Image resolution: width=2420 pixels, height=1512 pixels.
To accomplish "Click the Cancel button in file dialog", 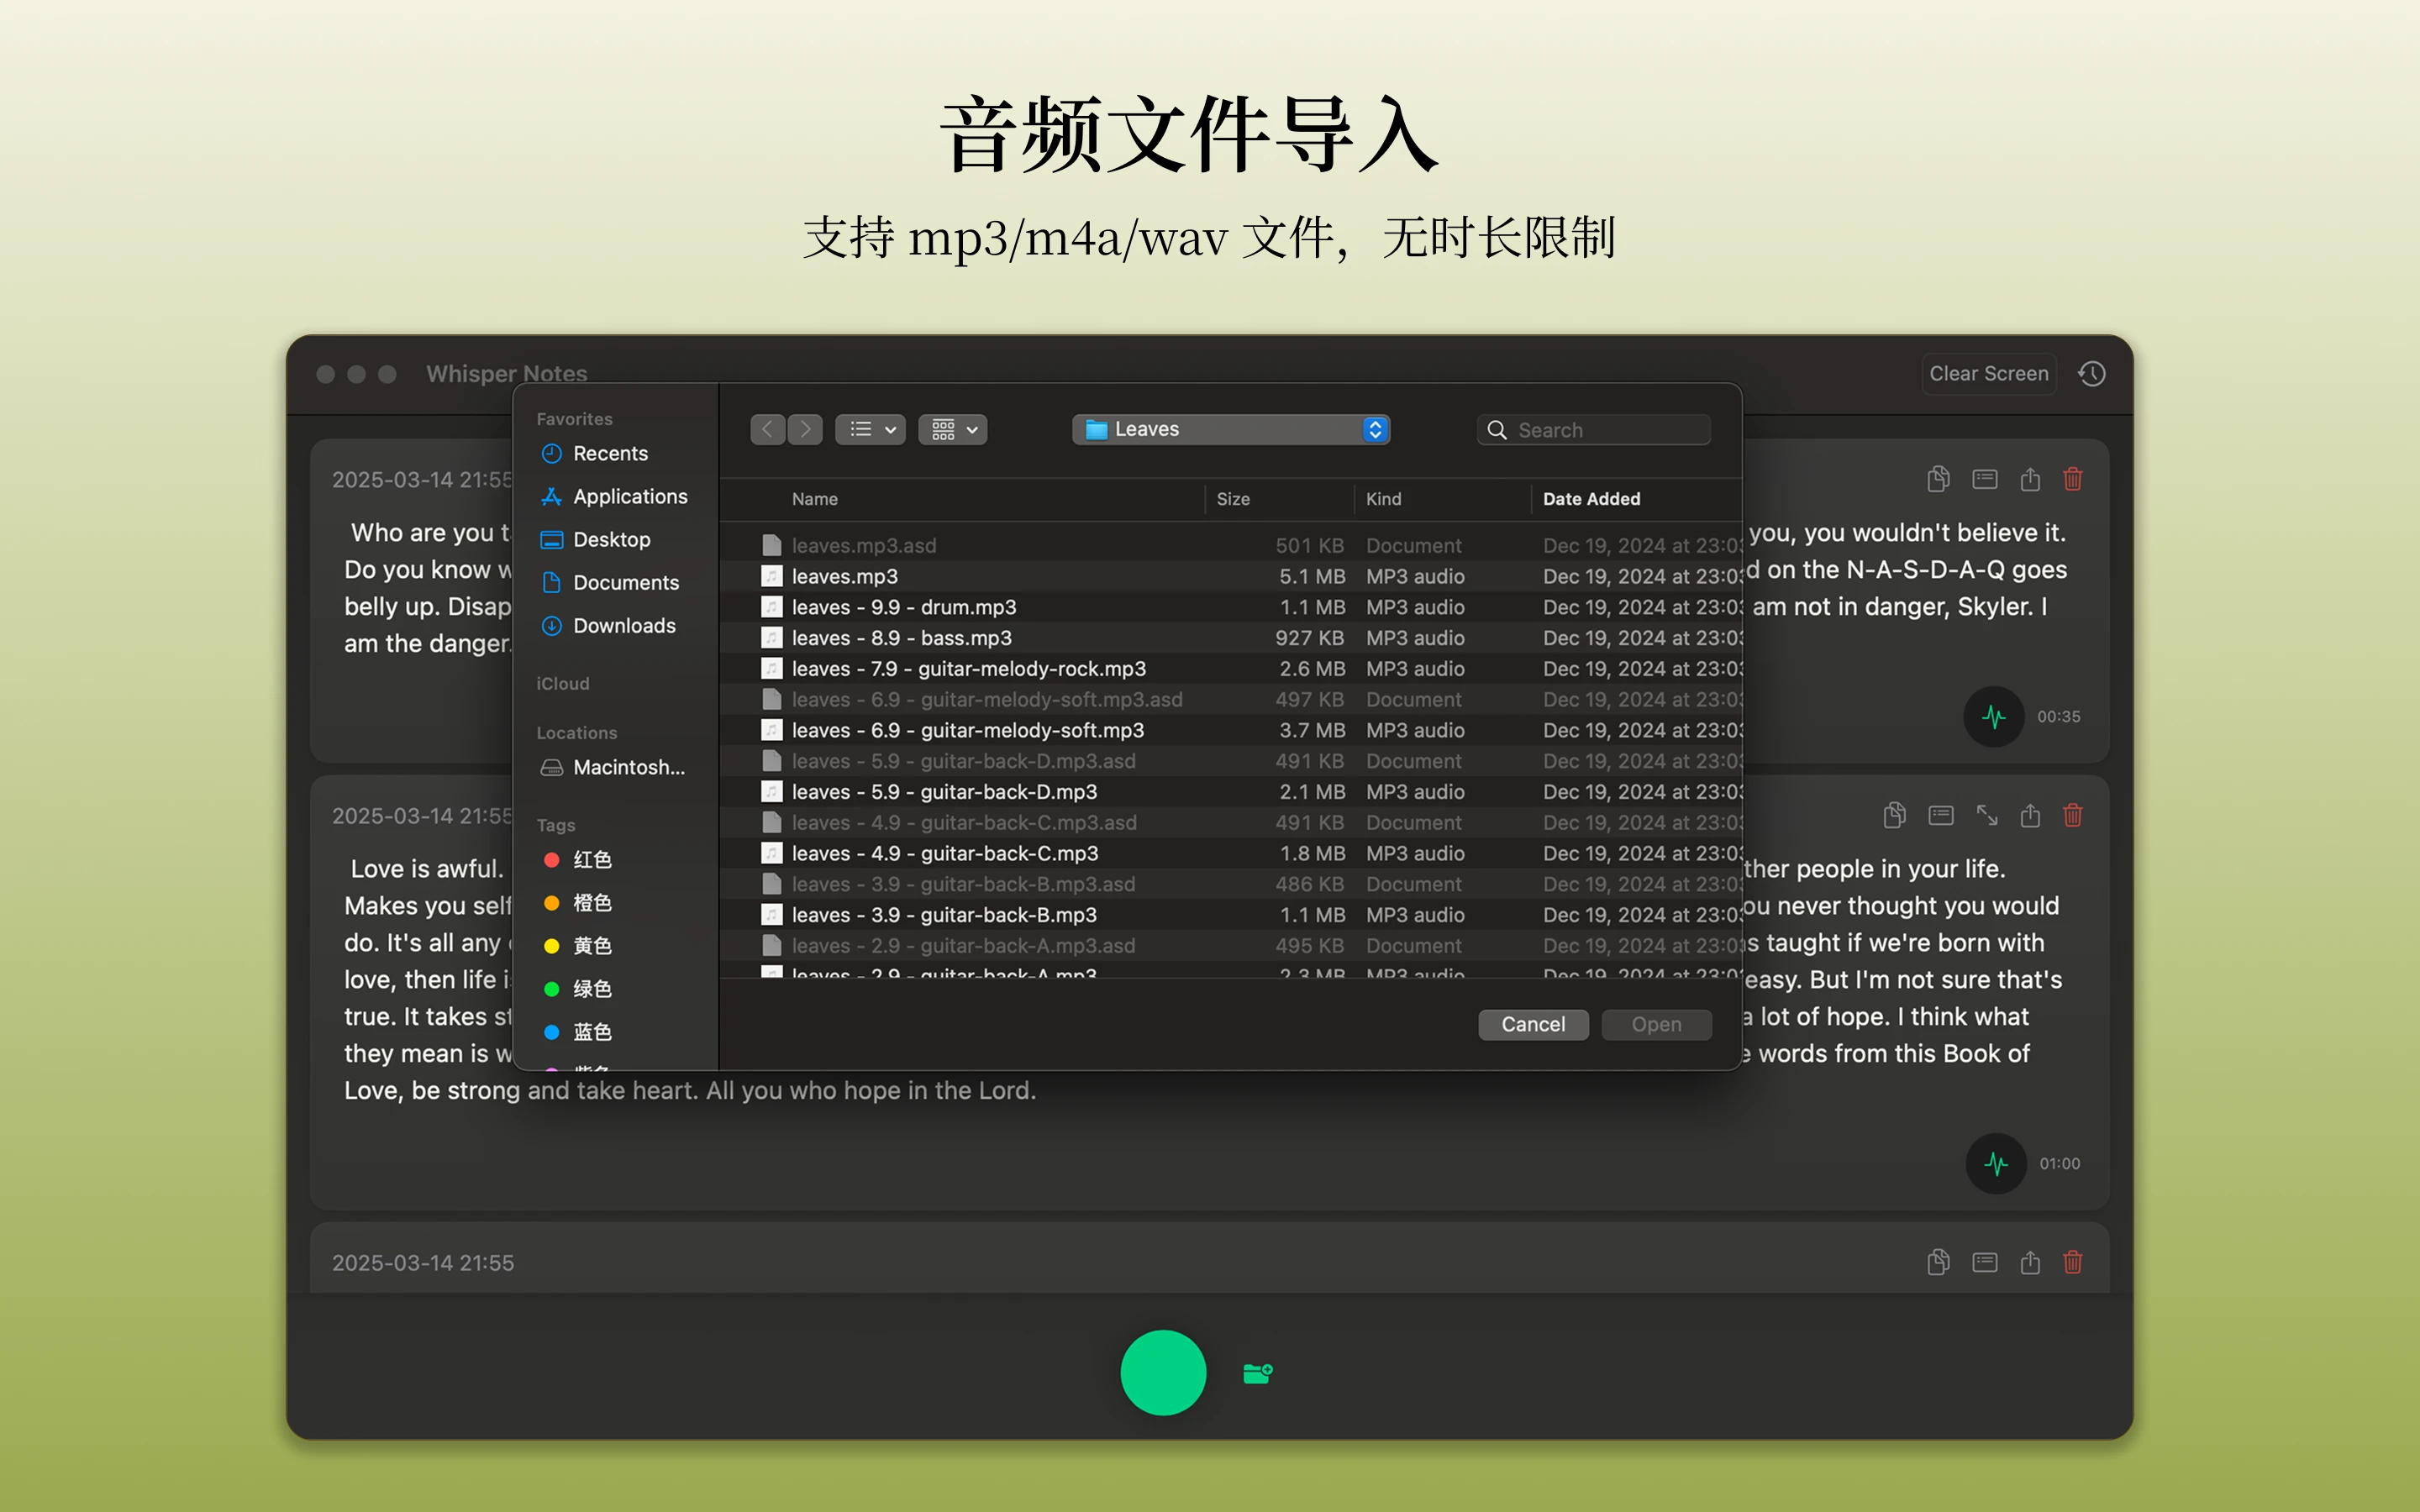I will [x=1533, y=1024].
